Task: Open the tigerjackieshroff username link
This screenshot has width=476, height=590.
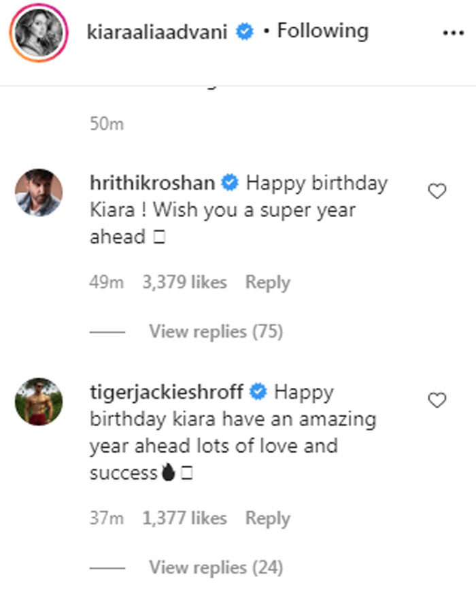Action: (x=168, y=392)
